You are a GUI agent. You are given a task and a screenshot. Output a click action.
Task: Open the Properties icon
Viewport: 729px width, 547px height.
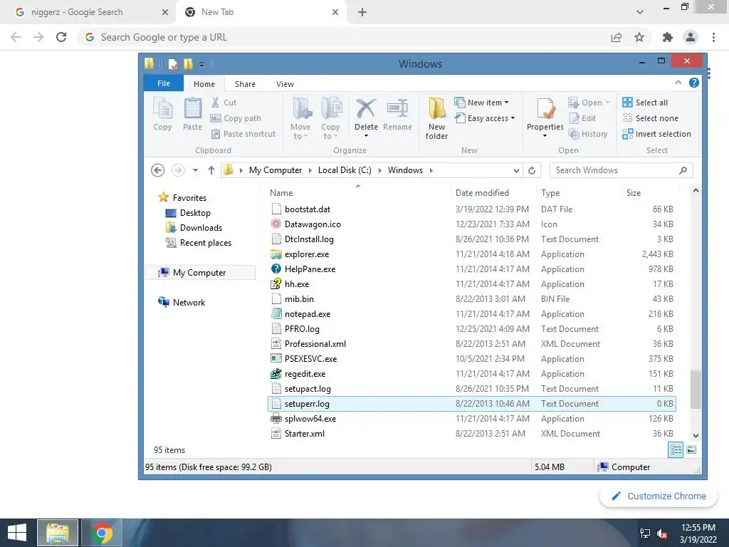point(545,109)
